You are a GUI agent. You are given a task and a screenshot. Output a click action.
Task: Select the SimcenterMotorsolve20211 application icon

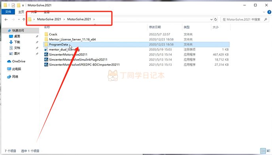coord(46,54)
